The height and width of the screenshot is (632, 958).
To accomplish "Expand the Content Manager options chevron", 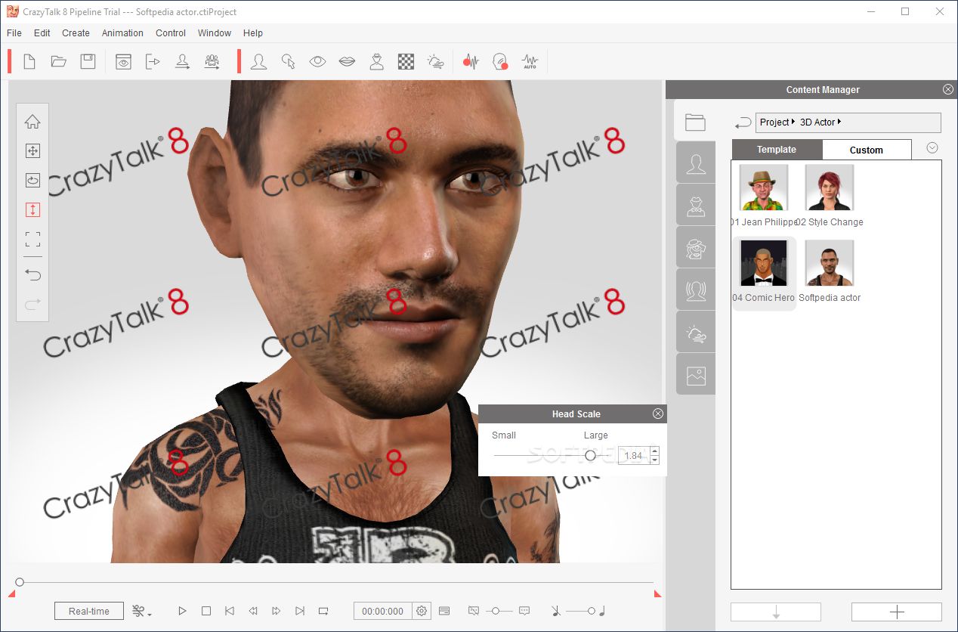I will pyautogui.click(x=932, y=148).
